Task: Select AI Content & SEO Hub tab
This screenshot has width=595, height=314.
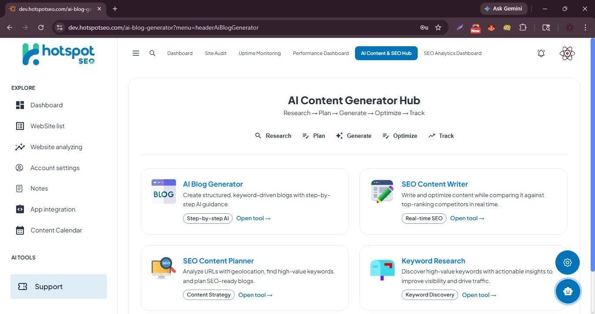Action: (386, 53)
